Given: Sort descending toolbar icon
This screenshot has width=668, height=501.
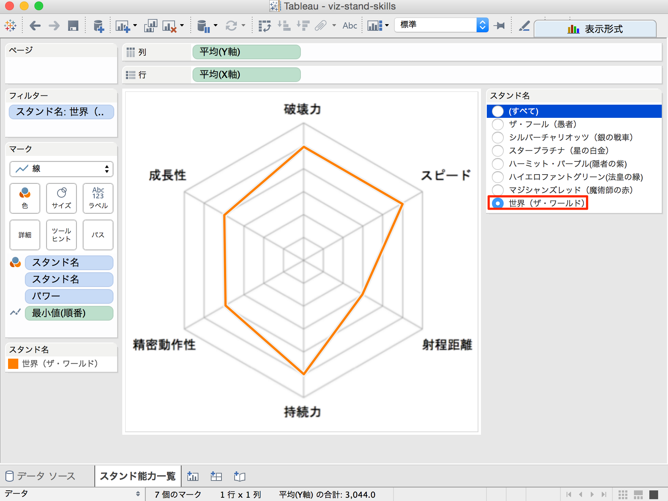Looking at the screenshot, I should (x=303, y=26).
